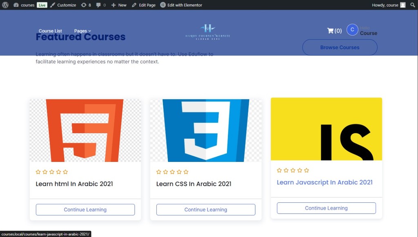
Task: Click the Live status badge
Action: [42, 5]
